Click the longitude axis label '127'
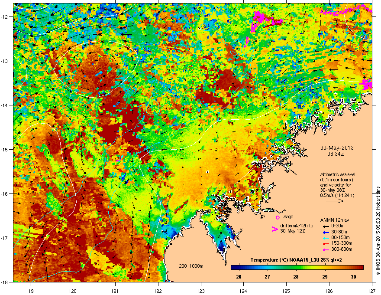This screenshot has height=295, width=381. 372,291
